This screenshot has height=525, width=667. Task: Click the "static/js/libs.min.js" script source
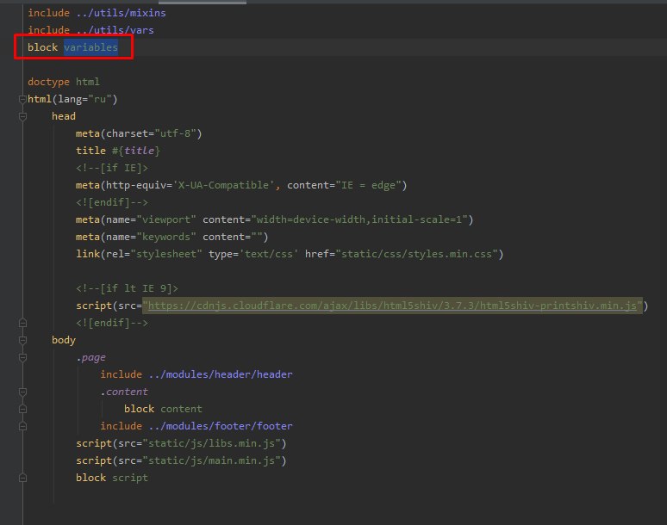click(211, 443)
